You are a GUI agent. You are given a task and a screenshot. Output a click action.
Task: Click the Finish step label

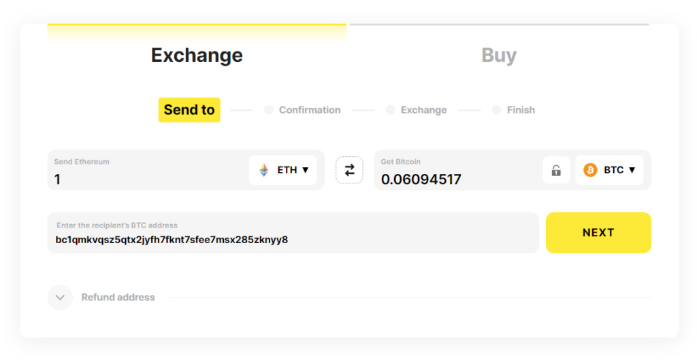521,110
